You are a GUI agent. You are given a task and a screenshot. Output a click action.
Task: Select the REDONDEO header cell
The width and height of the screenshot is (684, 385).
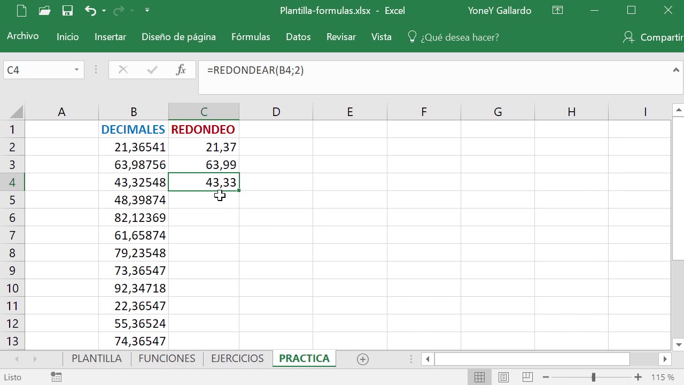point(204,129)
